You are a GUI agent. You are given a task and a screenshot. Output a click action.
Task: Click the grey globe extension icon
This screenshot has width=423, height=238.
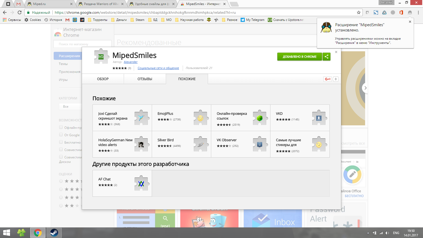point(393,12)
